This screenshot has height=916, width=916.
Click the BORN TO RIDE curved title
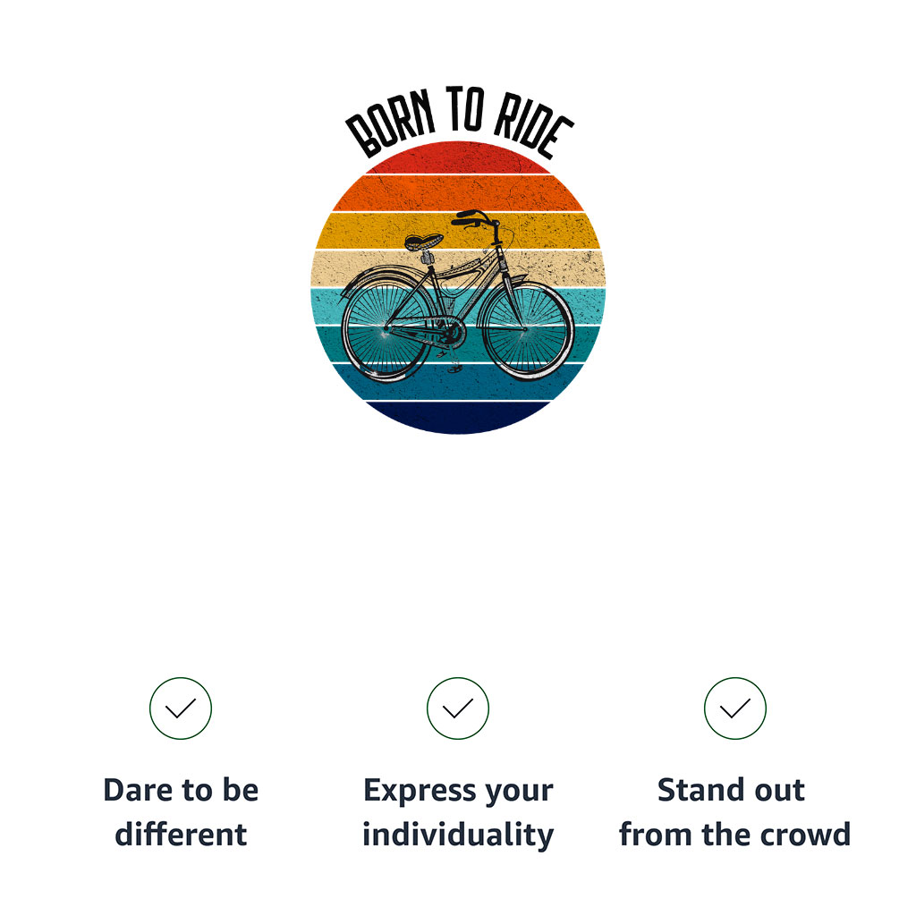tap(459, 121)
